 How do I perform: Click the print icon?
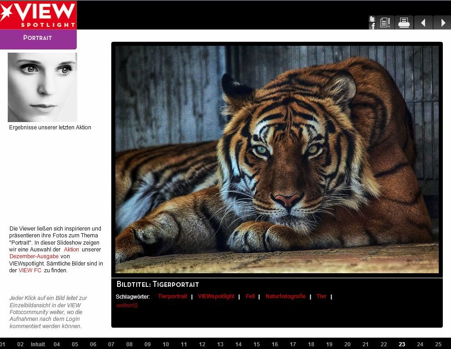click(x=404, y=23)
